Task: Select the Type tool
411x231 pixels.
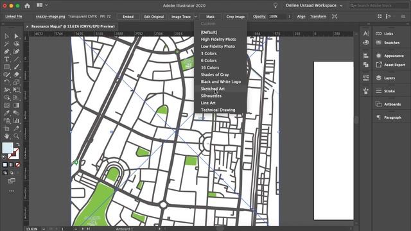Action: click(x=7, y=59)
